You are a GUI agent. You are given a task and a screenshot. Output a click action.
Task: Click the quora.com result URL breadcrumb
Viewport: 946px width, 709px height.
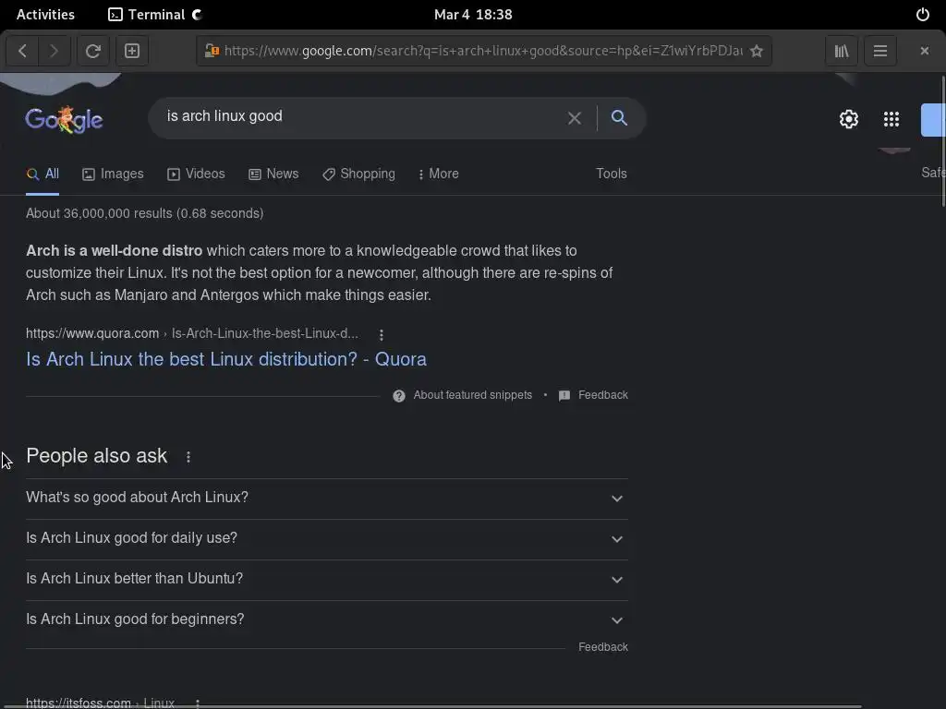(x=192, y=333)
